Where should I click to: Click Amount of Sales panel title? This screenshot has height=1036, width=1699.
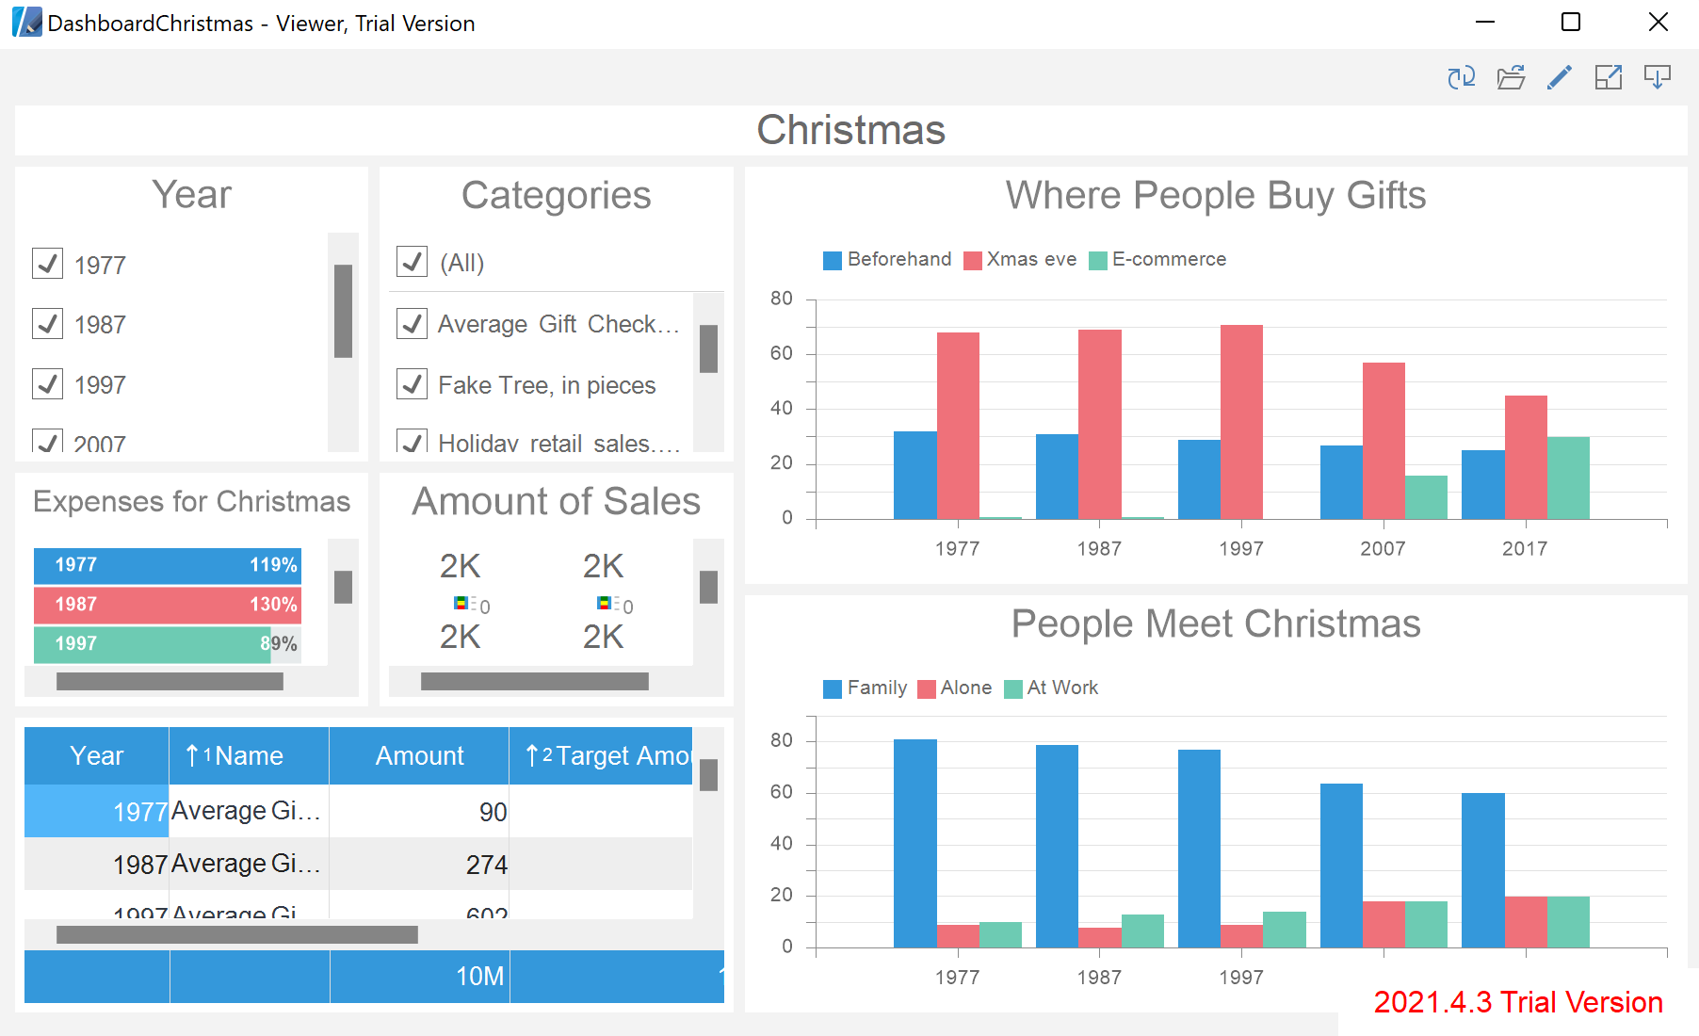click(x=556, y=502)
